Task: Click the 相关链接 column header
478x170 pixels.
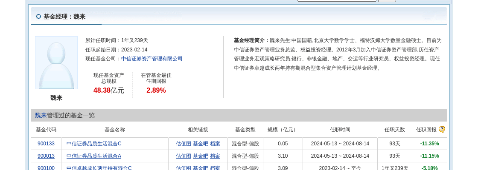Action: [x=198, y=130]
